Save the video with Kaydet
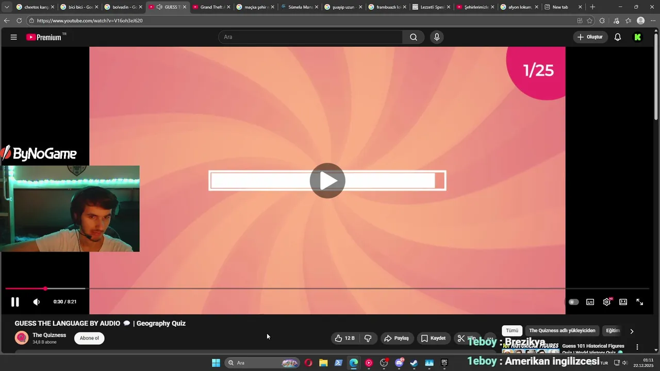 433,338
